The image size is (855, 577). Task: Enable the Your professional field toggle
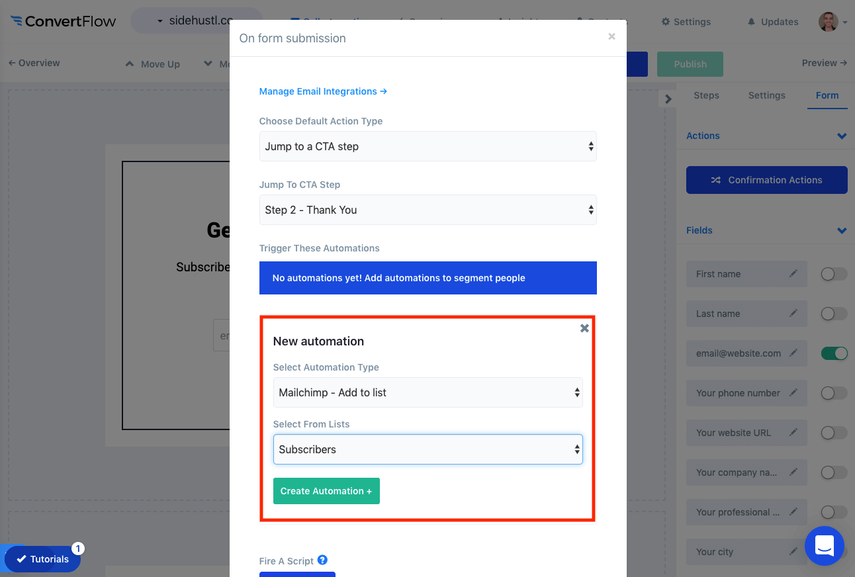[x=834, y=512]
